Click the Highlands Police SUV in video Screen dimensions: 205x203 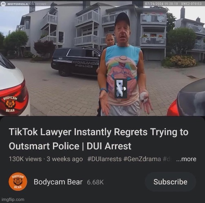point(76,62)
